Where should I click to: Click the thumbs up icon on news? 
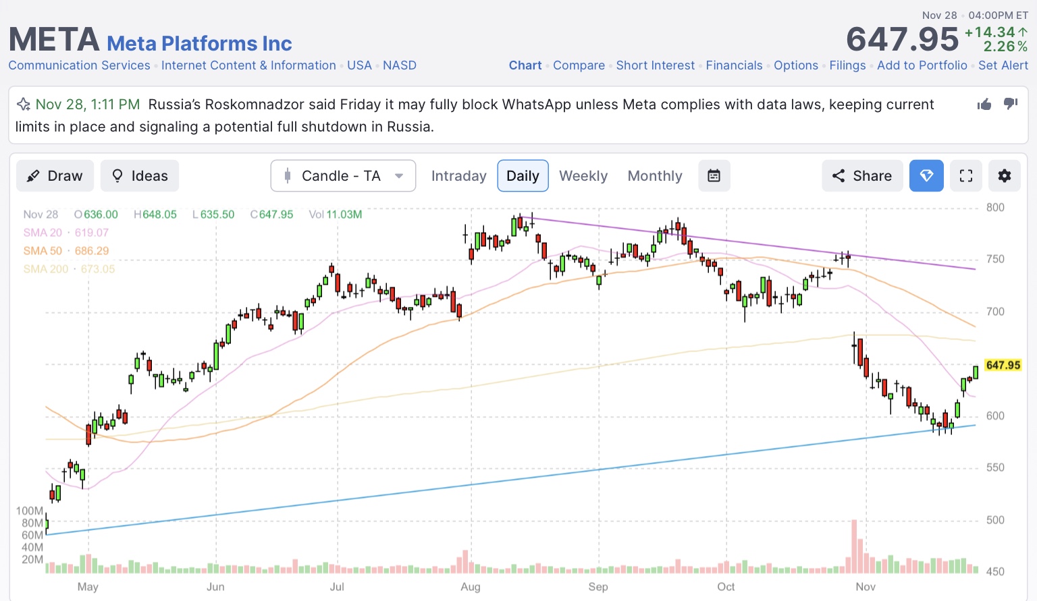coord(984,104)
